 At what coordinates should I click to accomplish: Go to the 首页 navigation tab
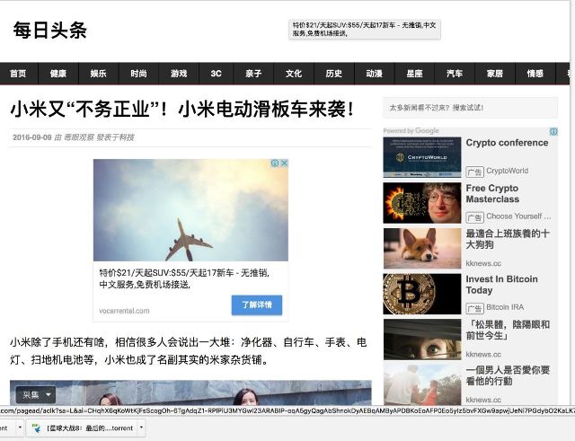18,74
